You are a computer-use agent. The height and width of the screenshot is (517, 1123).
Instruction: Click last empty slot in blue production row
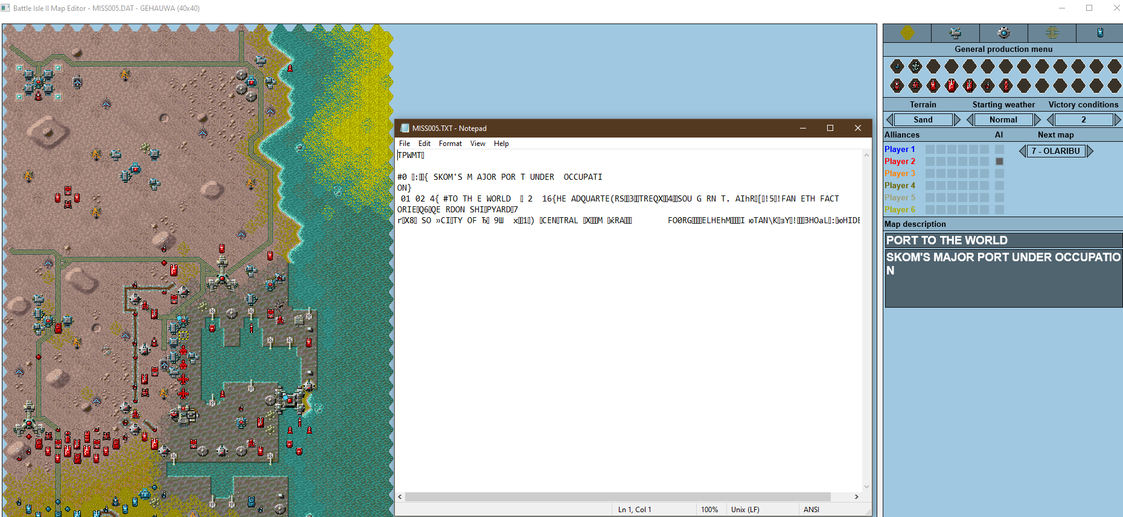coord(1115,66)
